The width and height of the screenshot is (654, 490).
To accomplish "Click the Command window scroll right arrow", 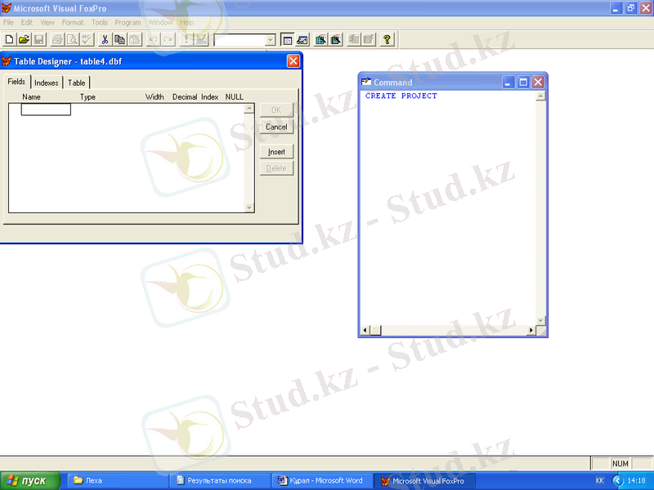I will (x=531, y=331).
